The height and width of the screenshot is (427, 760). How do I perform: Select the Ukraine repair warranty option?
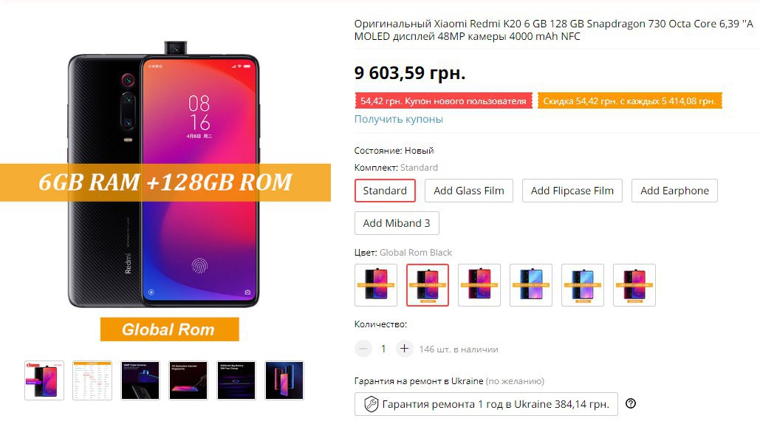[486, 404]
